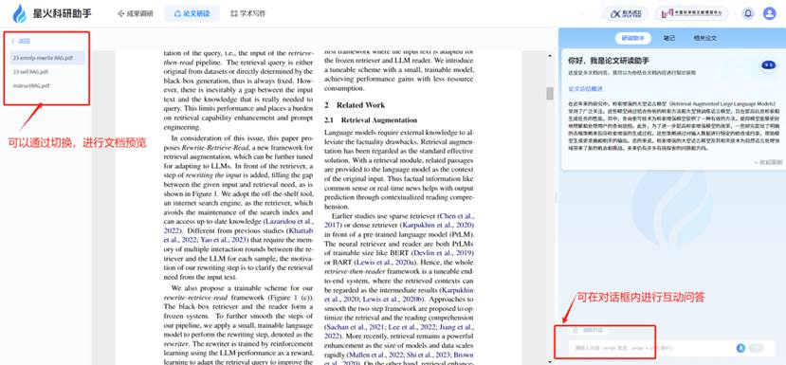Click the robot assistant avatar icon
The height and width of the screenshot is (365, 786).
coord(768,65)
